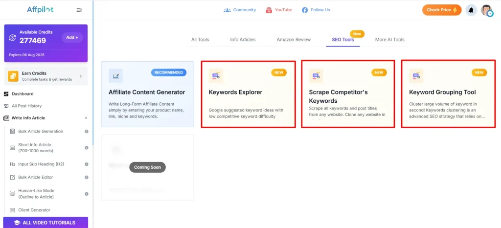The height and width of the screenshot is (228, 501).
Task: Expand Earn Credits with the arrow chevron
Action: [81, 76]
